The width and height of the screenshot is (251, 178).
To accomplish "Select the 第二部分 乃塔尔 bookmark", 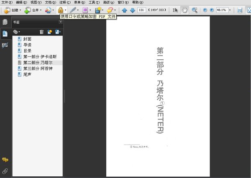I will (x=38, y=63).
